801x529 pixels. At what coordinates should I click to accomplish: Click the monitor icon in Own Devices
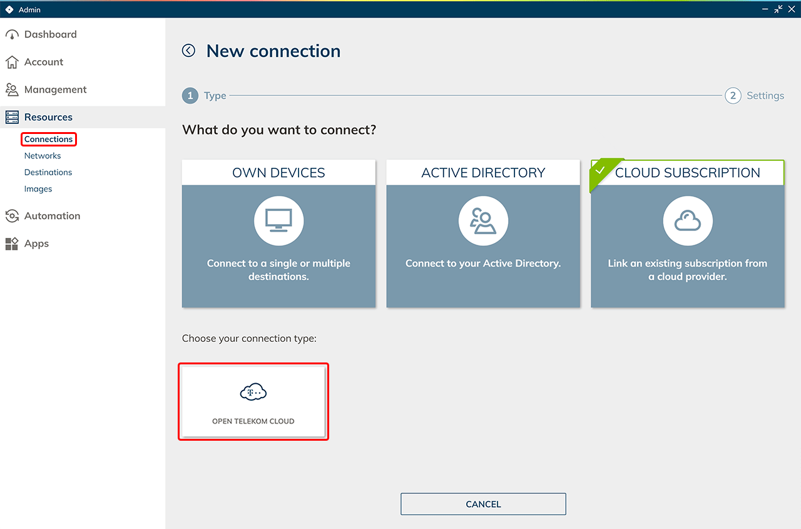click(278, 221)
